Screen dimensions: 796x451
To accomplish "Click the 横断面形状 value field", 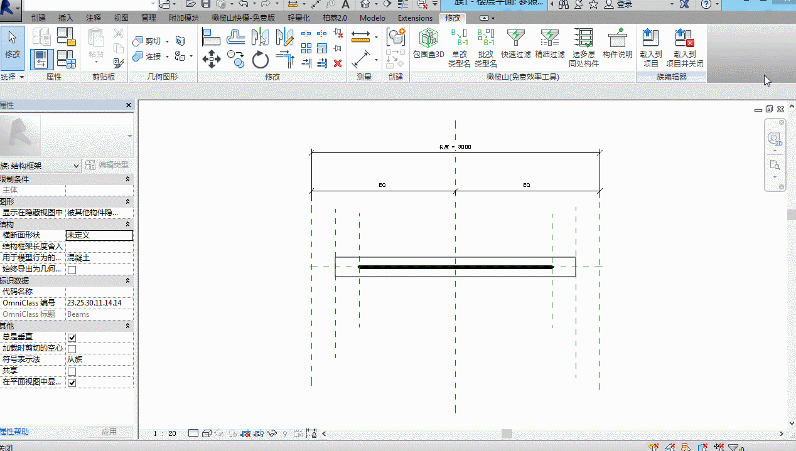I will tap(99, 235).
